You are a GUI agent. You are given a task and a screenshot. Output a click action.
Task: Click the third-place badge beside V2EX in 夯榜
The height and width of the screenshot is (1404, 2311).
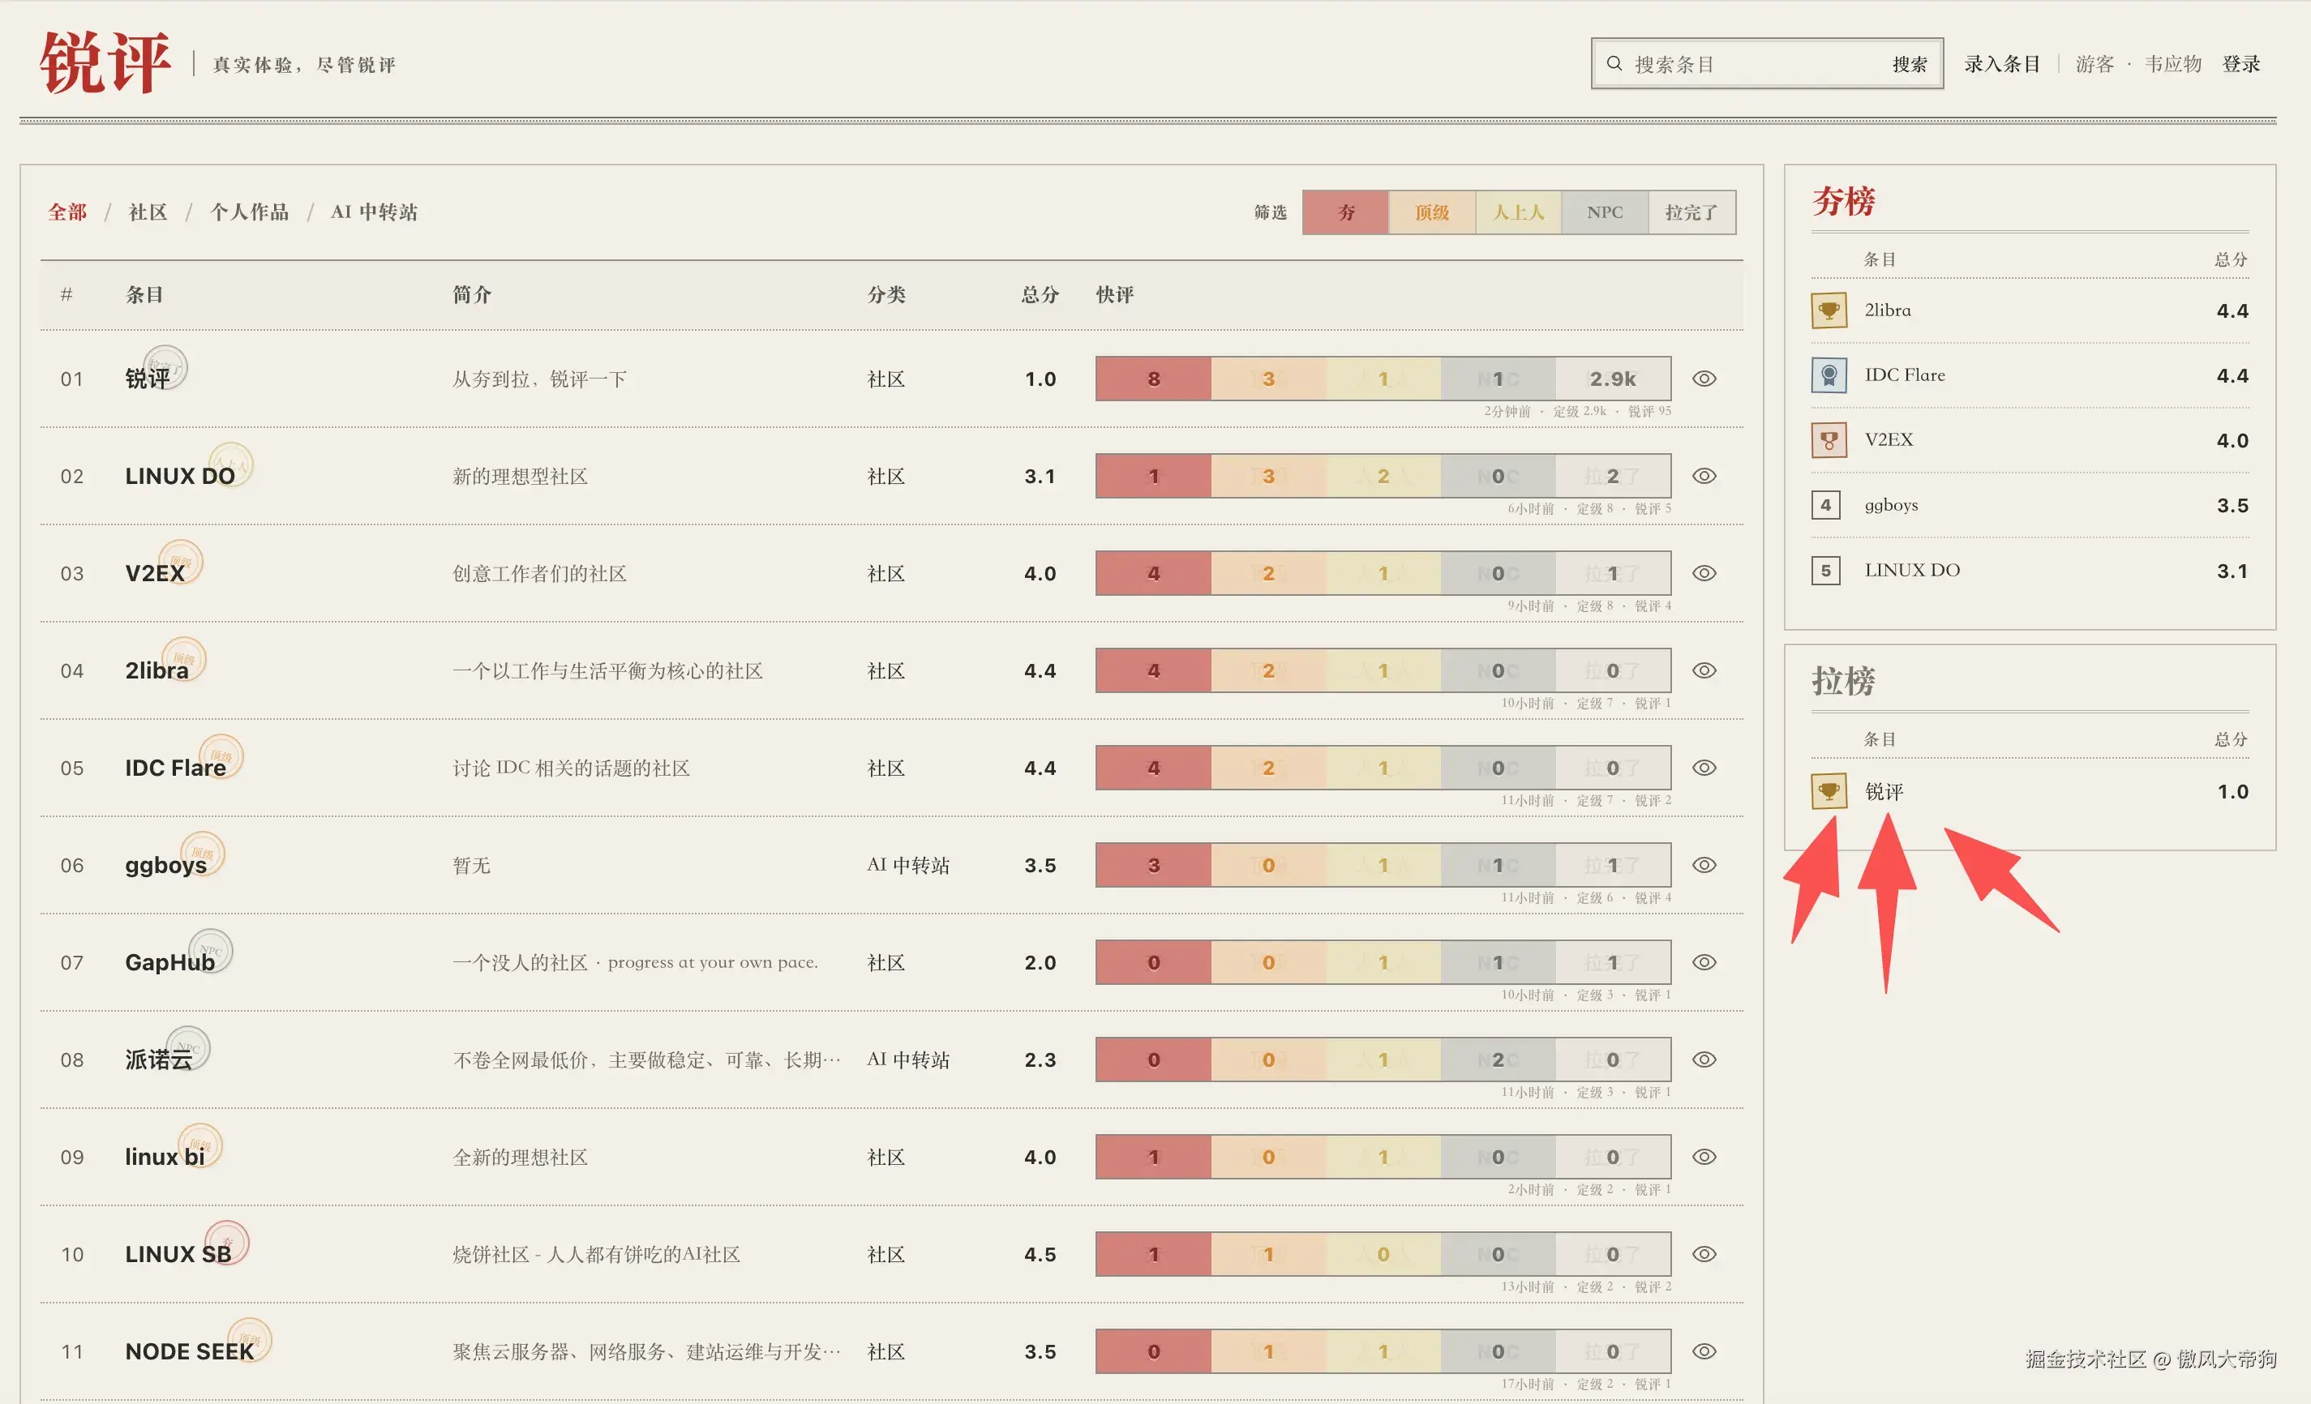coord(1829,440)
